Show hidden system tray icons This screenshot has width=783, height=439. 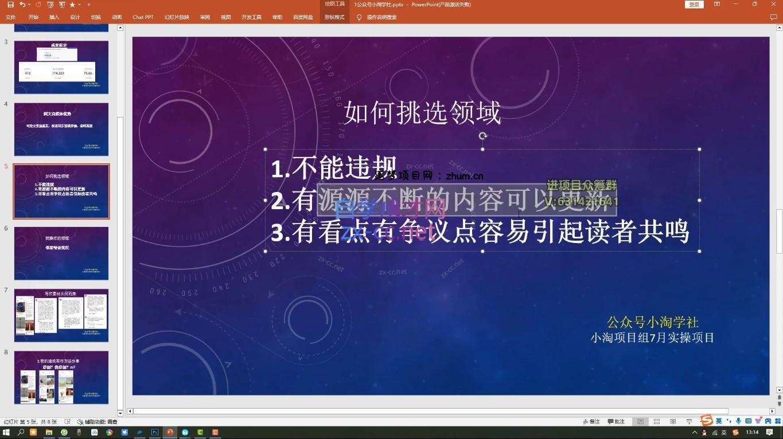tap(695, 432)
